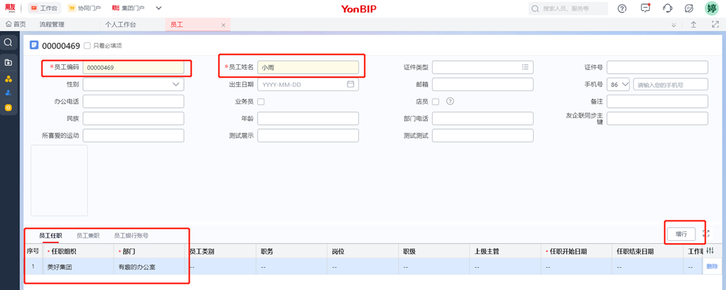Click the 增行 button
This screenshot has height=290, width=726.
(681, 234)
